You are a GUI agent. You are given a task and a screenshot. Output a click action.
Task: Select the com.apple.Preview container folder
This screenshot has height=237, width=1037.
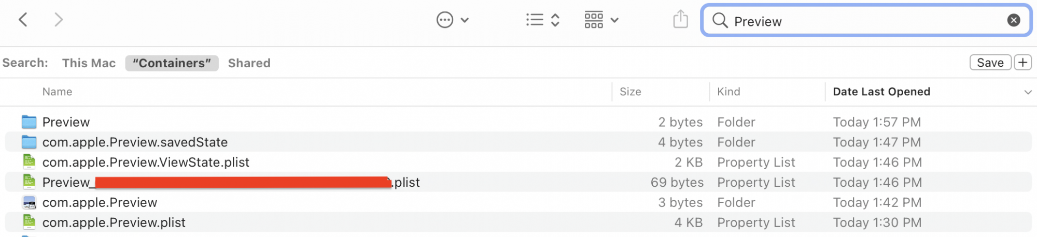point(29,202)
